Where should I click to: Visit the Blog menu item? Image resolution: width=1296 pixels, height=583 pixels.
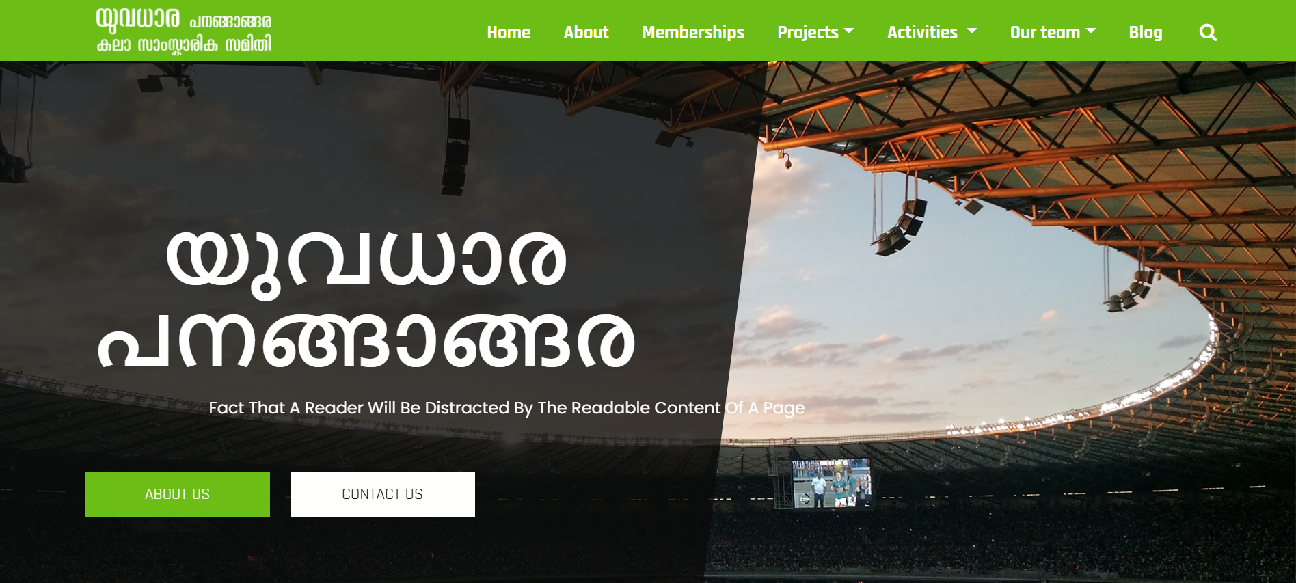pyautogui.click(x=1146, y=33)
